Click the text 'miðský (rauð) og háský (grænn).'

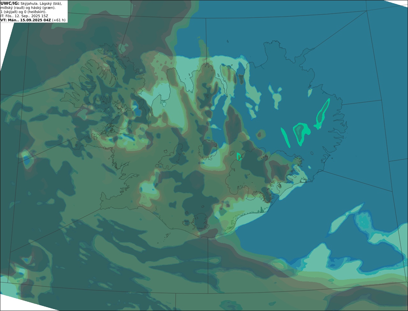tap(28, 8)
